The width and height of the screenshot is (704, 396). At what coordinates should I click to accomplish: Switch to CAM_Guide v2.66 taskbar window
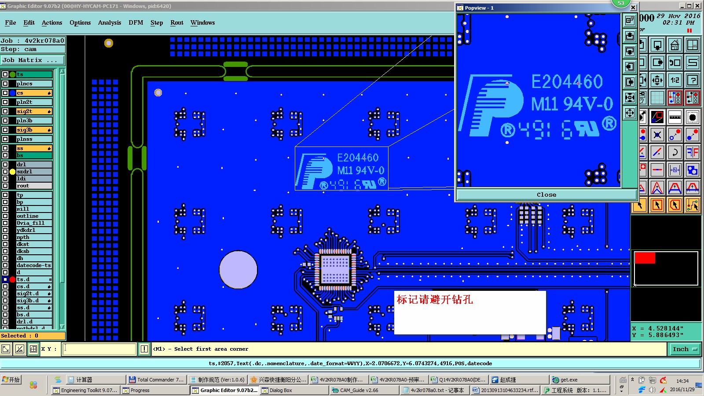365,390
